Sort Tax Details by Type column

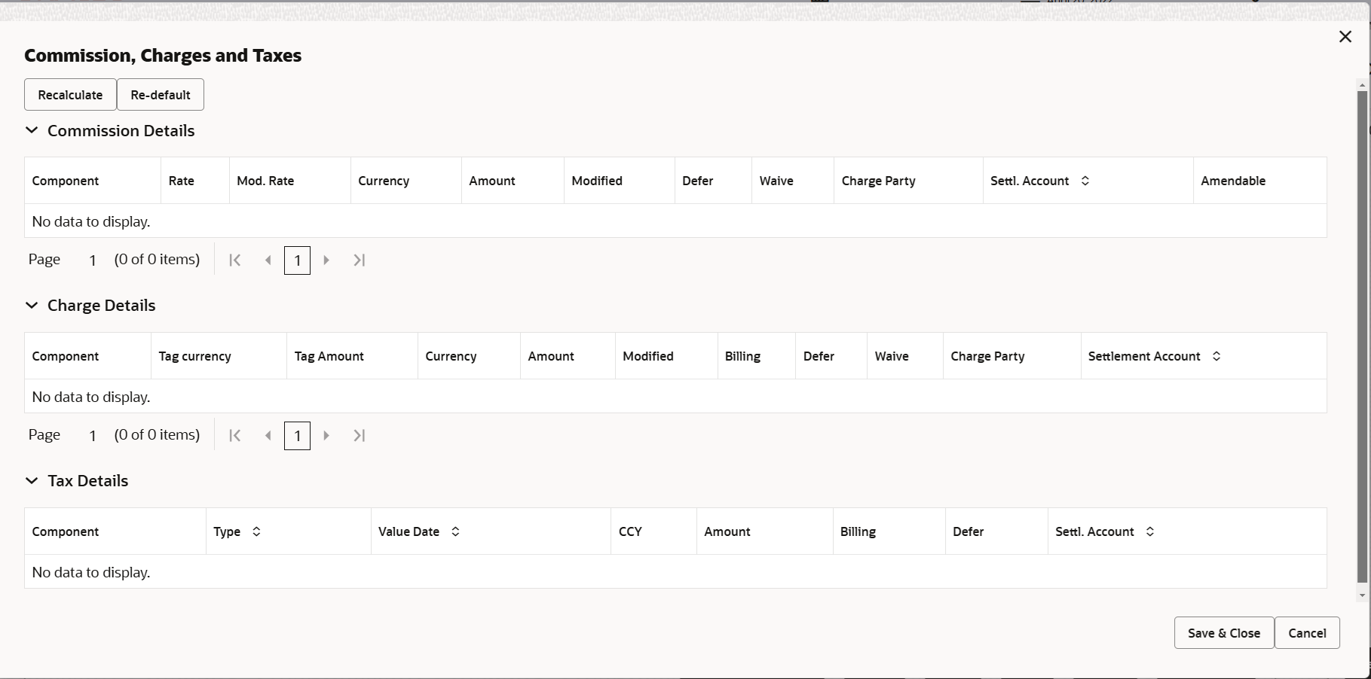pos(256,531)
